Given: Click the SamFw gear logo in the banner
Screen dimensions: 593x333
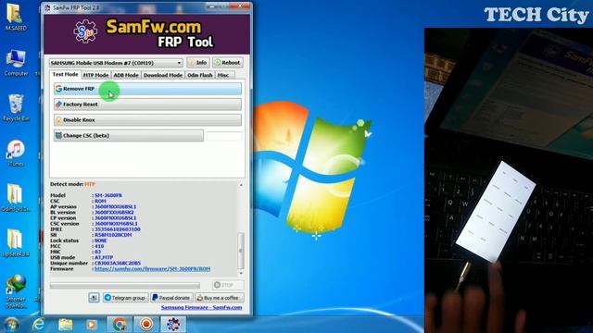Looking at the screenshot, I should [85, 31].
